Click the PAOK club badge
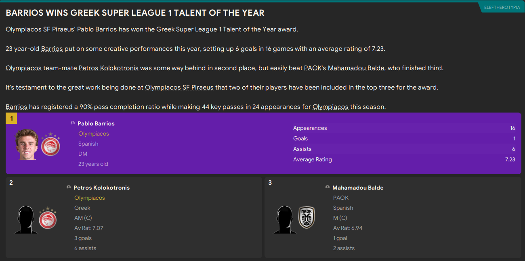This screenshot has height=261, width=525. [x=307, y=218]
